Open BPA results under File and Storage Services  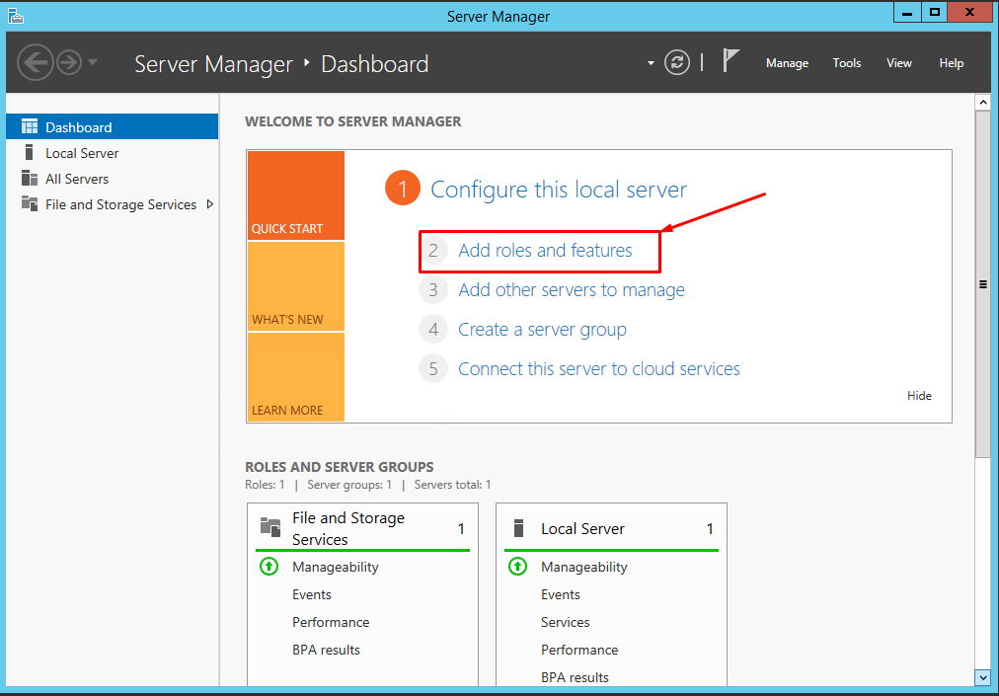pos(326,651)
